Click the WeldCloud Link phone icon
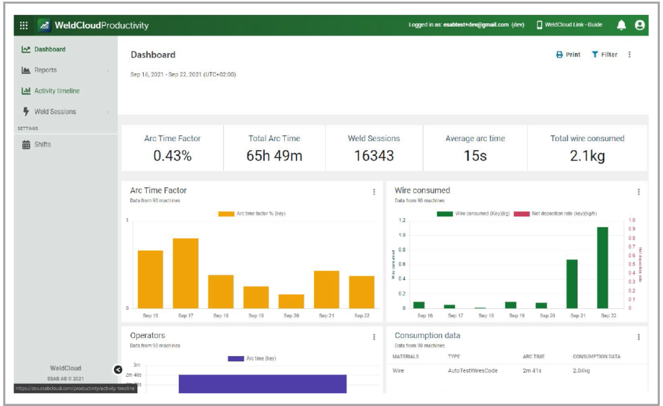 (x=539, y=25)
